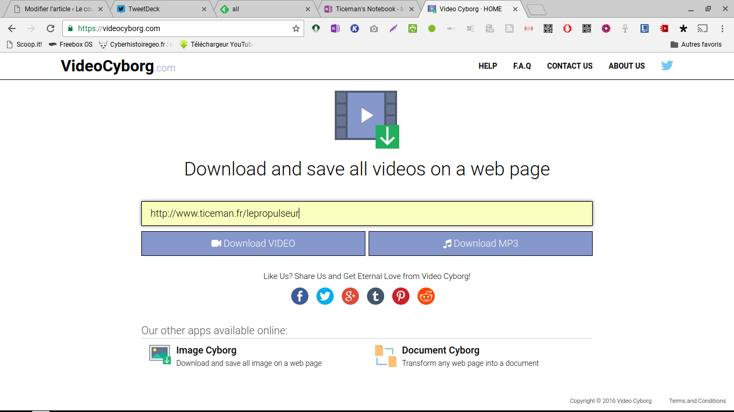The width and height of the screenshot is (734, 412).
Task: Click the Download MP3 button
Action: (480, 244)
